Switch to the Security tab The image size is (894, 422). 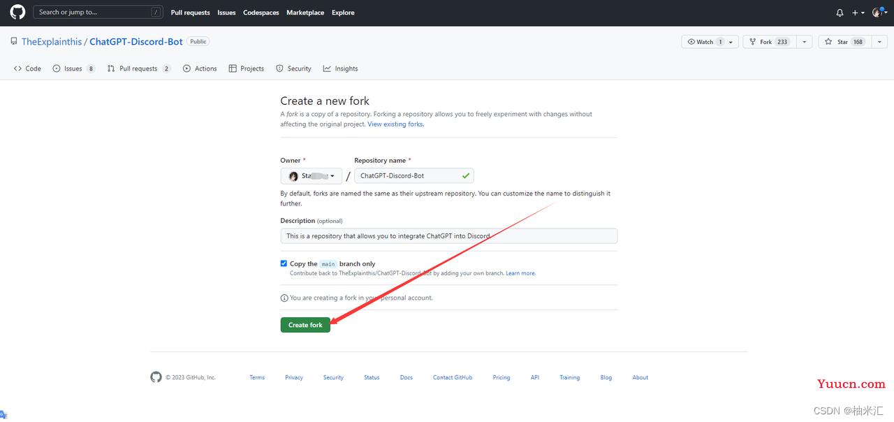tap(293, 68)
